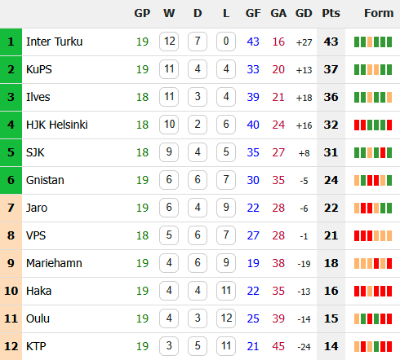Image resolution: width=400 pixels, height=360 pixels.
Task: Click VPS's last orange form bar
Action: click(x=389, y=235)
